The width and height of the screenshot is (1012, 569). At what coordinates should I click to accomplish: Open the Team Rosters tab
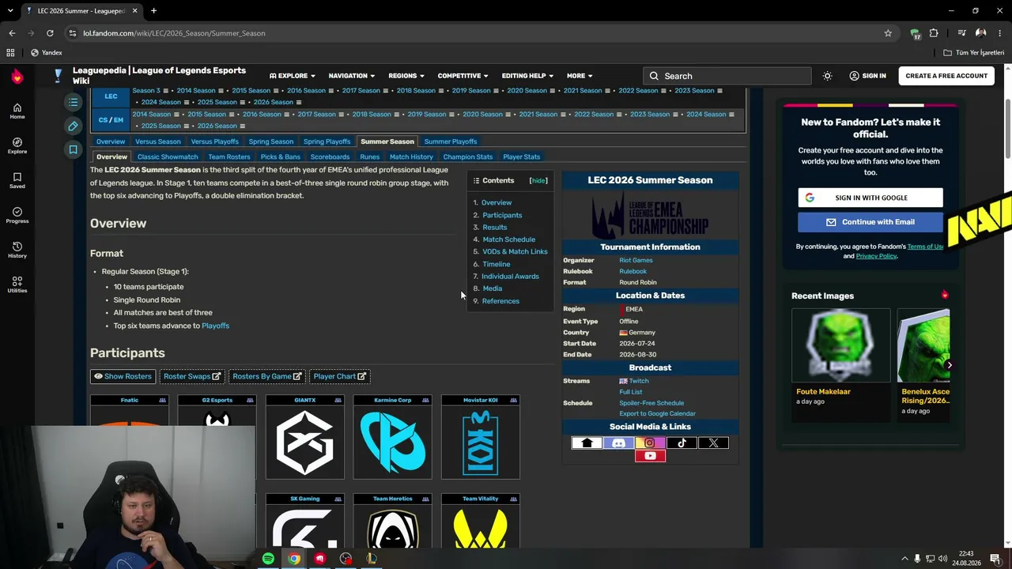(x=228, y=156)
